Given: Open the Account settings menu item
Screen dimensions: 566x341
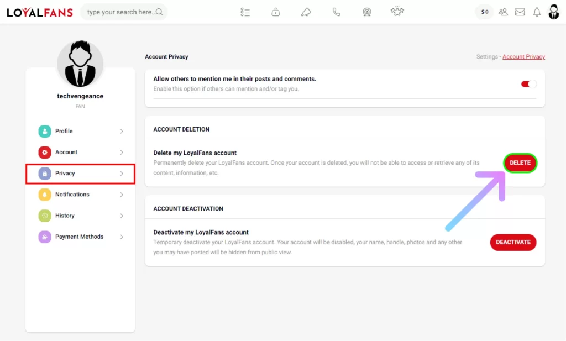Looking at the screenshot, I should 81,153.
